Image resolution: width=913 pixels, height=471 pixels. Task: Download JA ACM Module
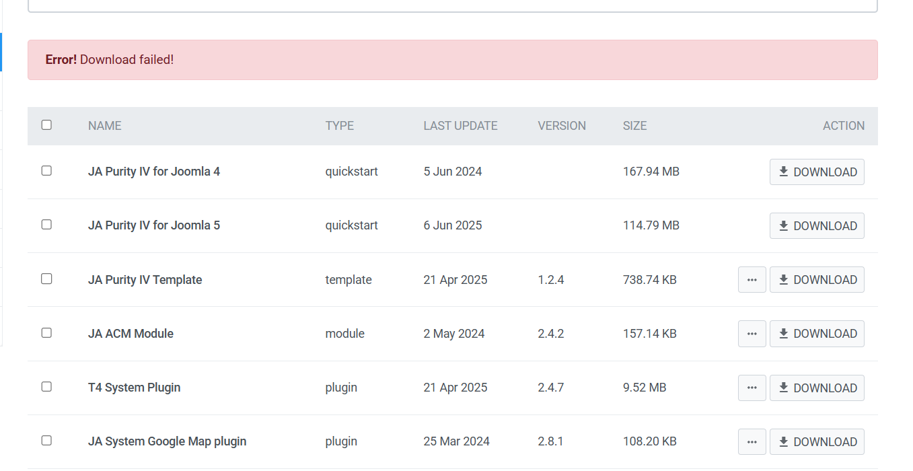[x=817, y=333]
